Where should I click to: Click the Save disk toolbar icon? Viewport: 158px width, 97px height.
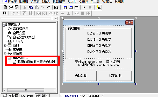pos(17,7)
